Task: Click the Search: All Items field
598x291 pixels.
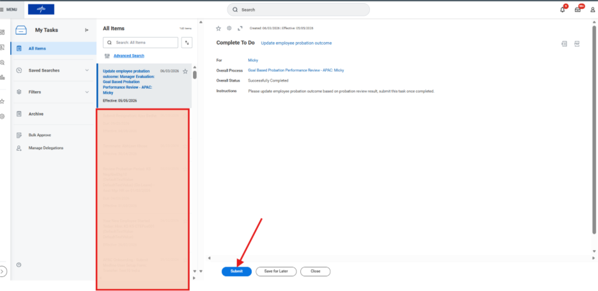Action: 141,43
